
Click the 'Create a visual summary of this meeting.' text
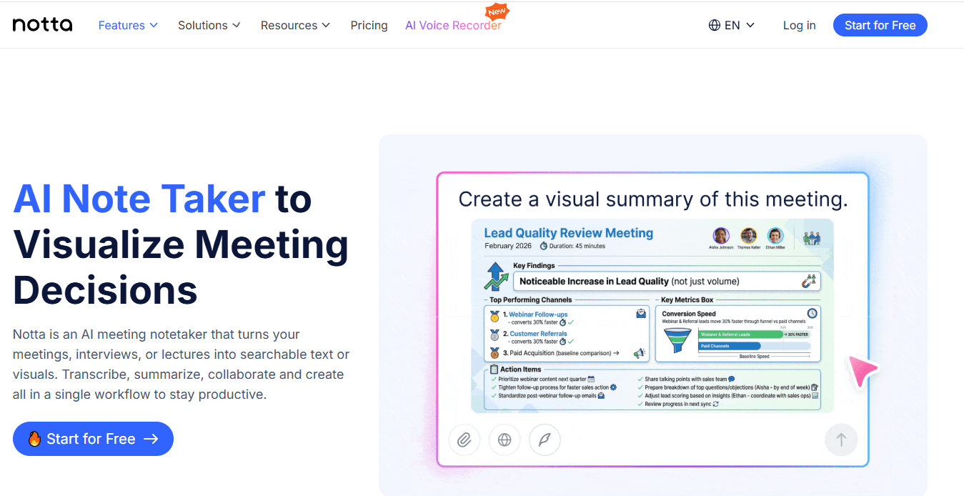pos(653,199)
